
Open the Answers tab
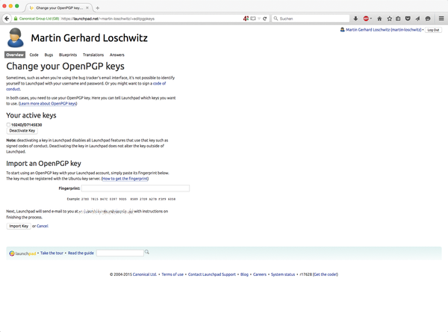click(x=117, y=55)
